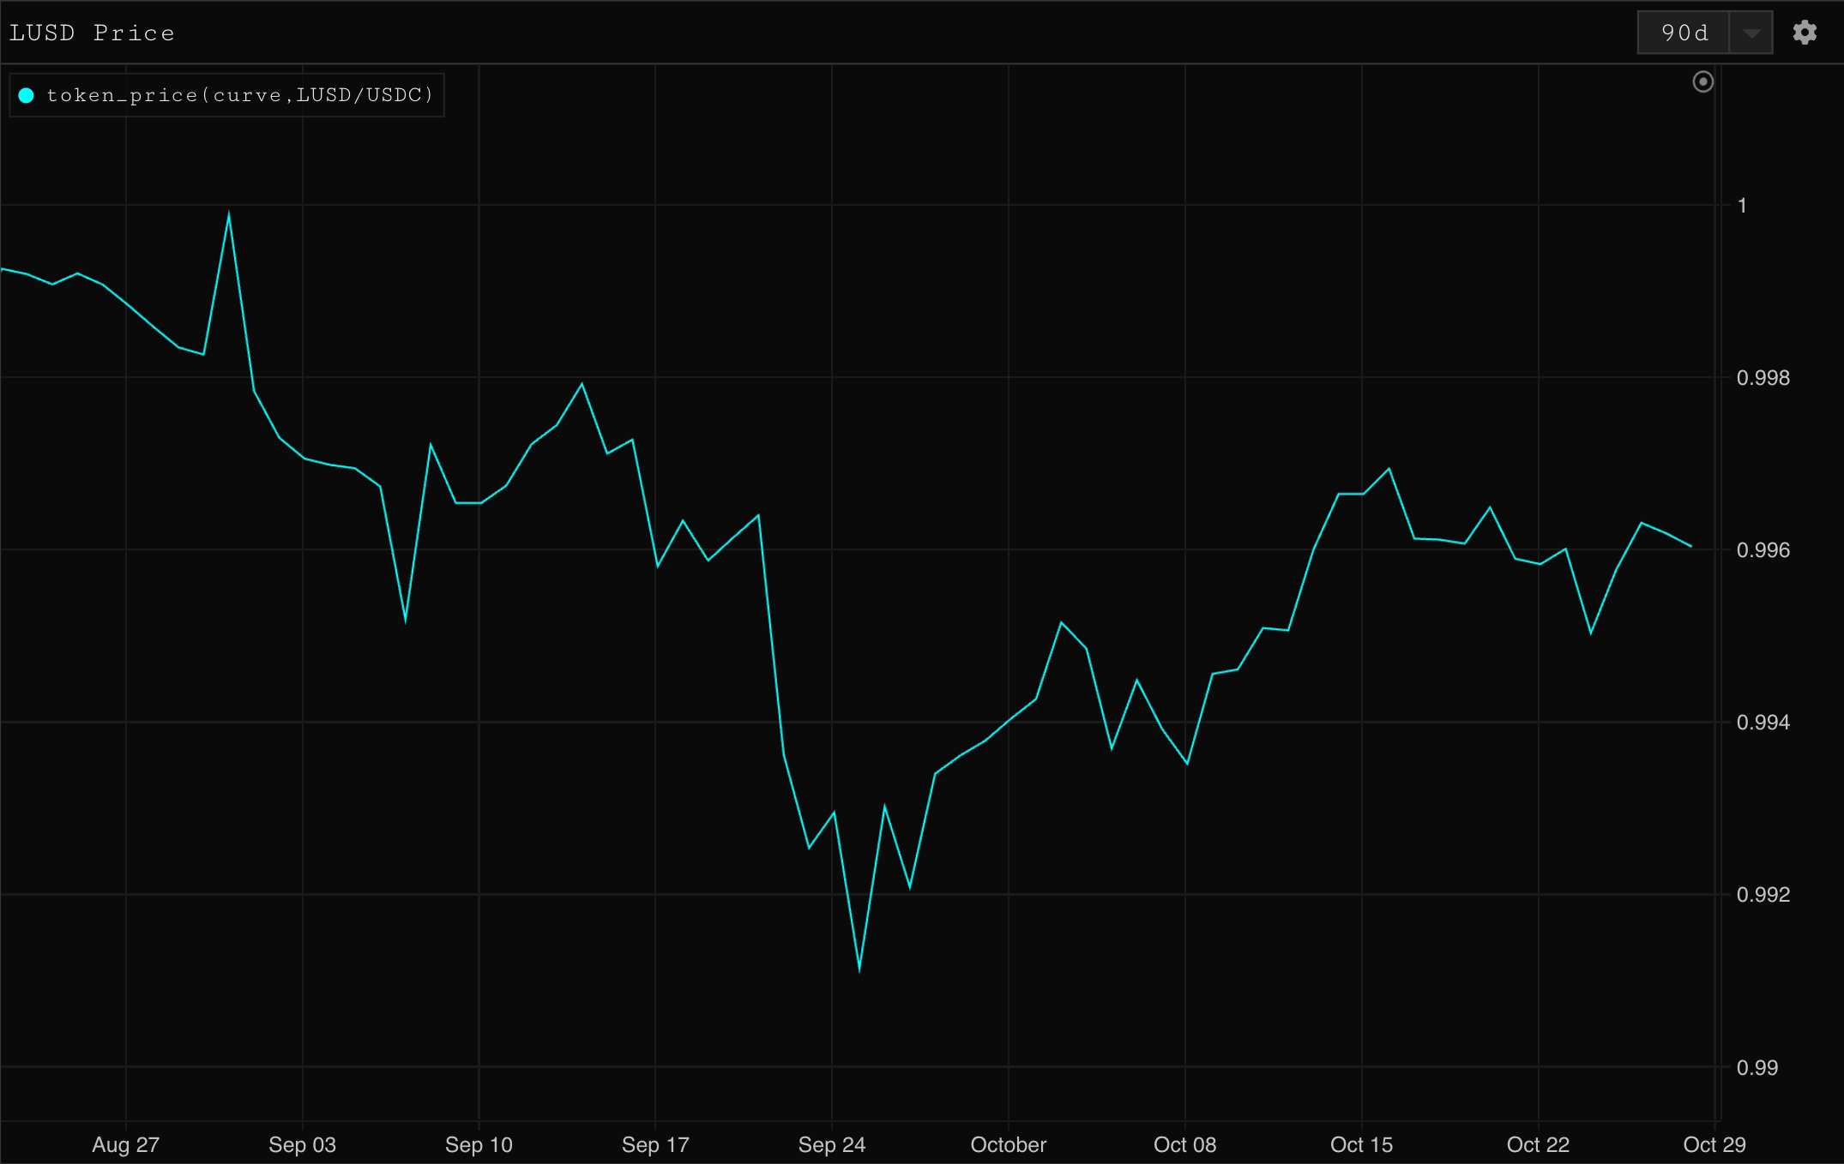This screenshot has width=1844, height=1164.
Task: Click the Sep 10 x-axis label
Action: pos(479,1144)
